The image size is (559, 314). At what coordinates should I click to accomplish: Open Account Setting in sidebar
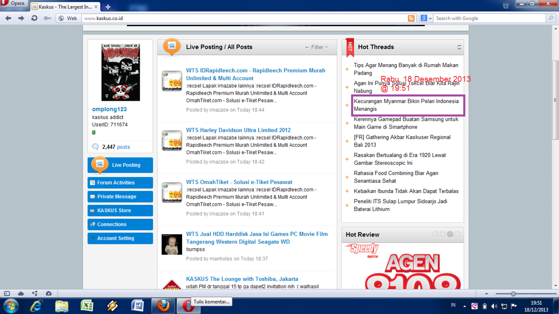[121, 239]
